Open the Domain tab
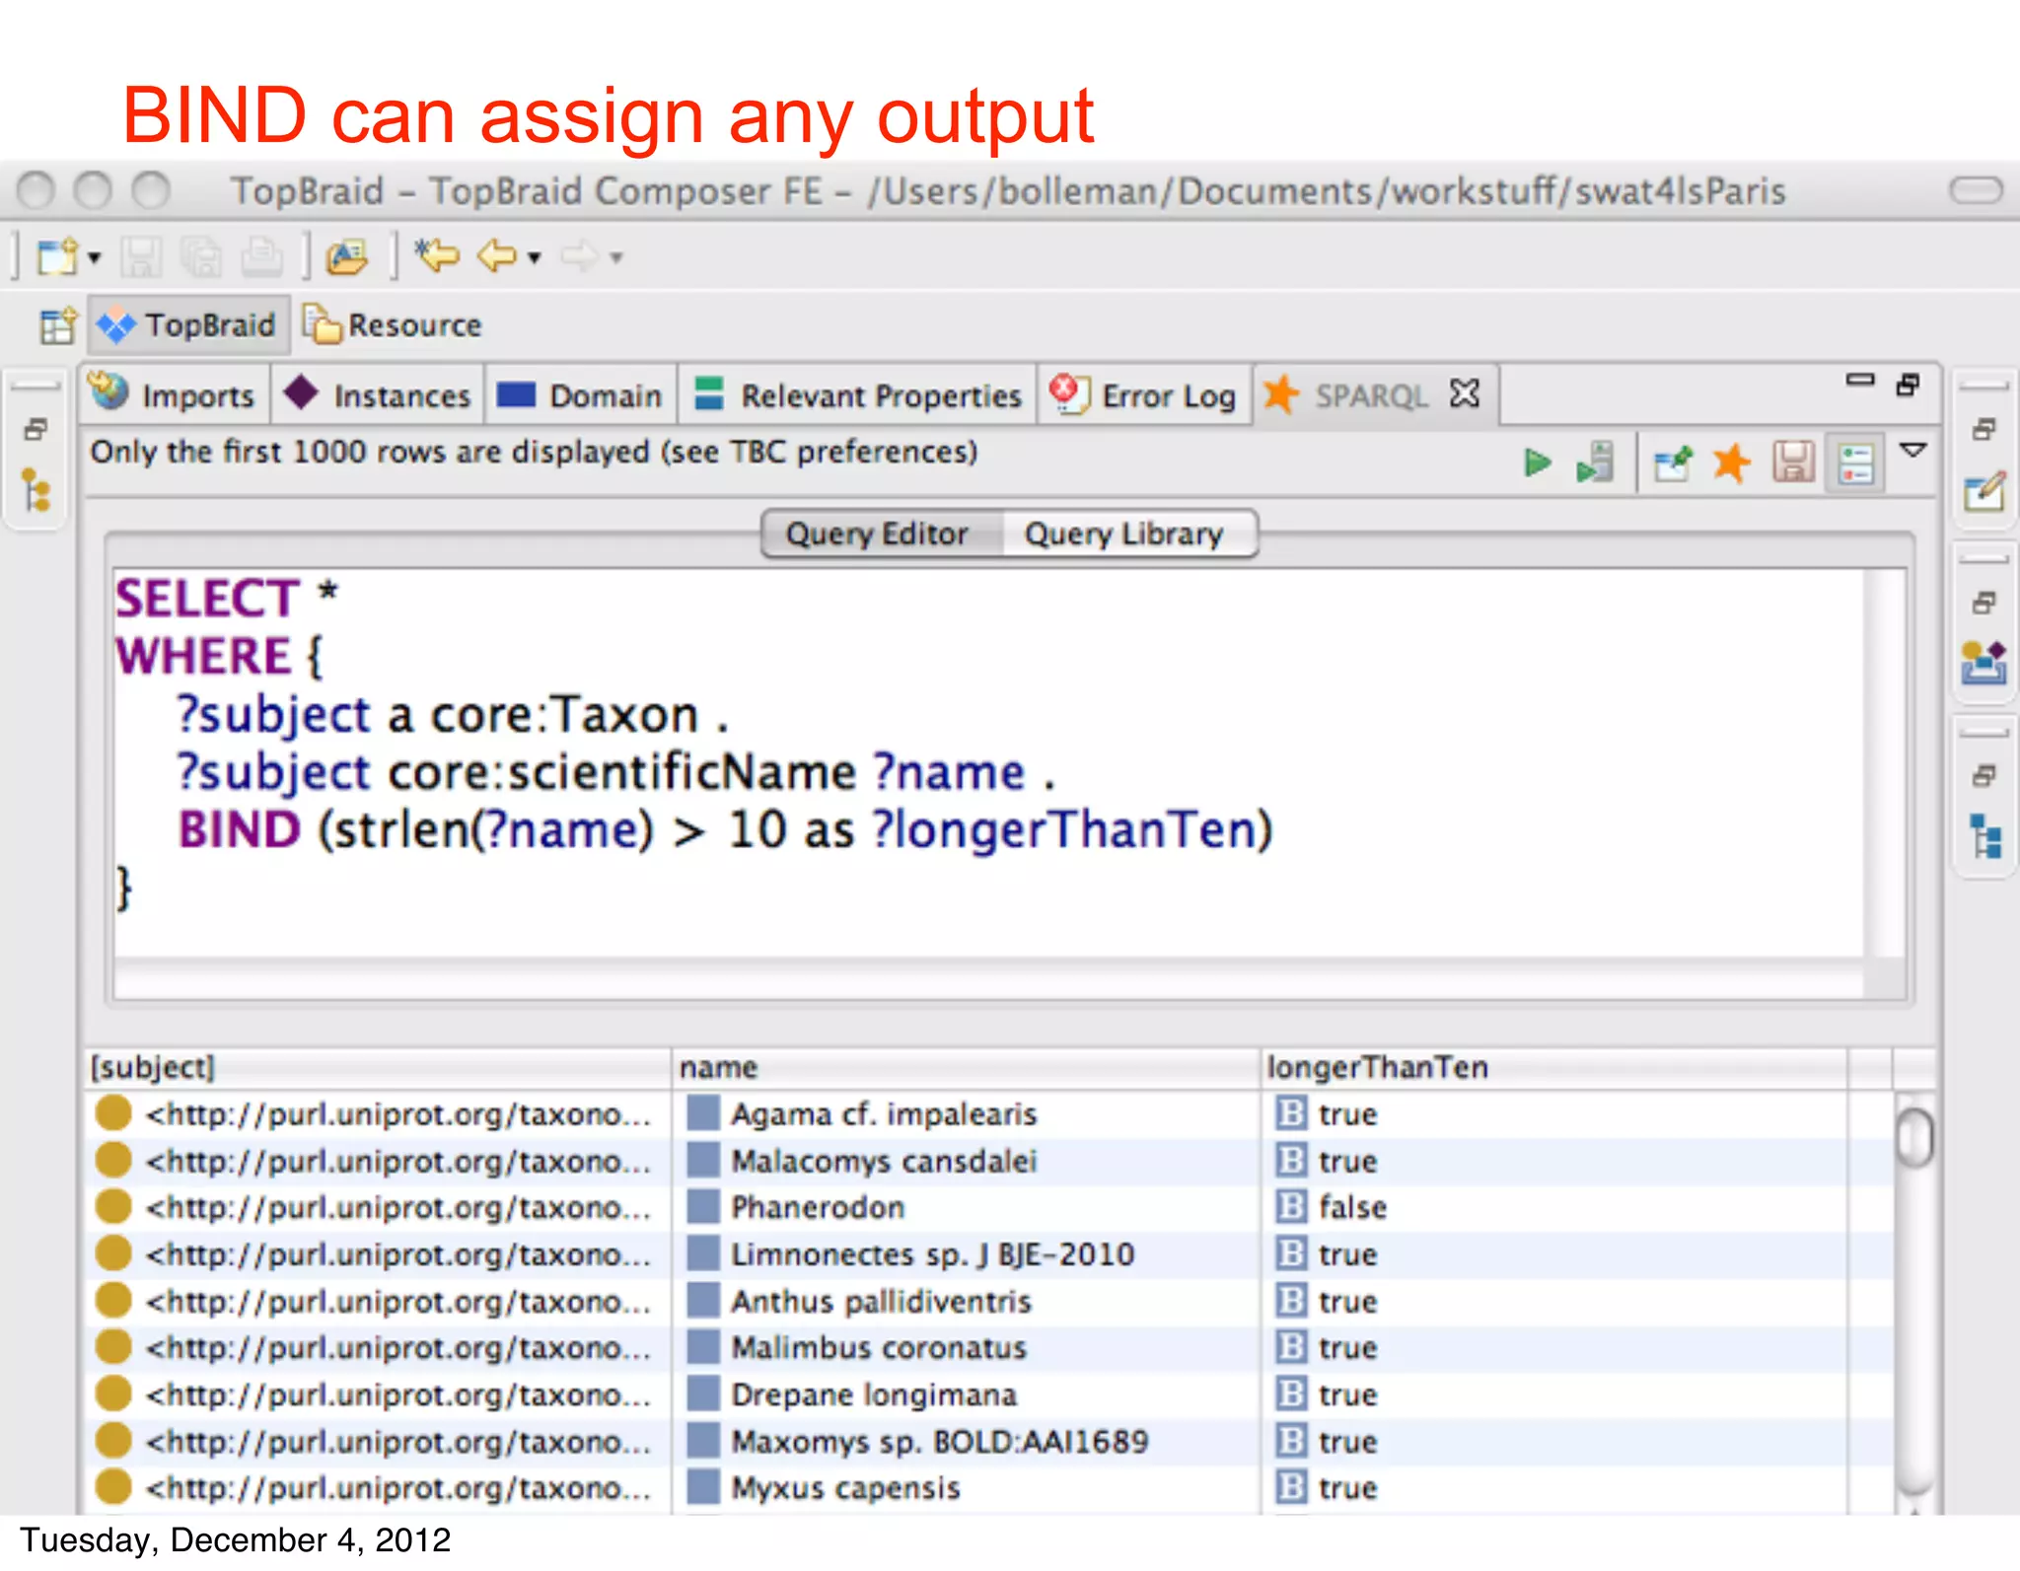 point(580,395)
